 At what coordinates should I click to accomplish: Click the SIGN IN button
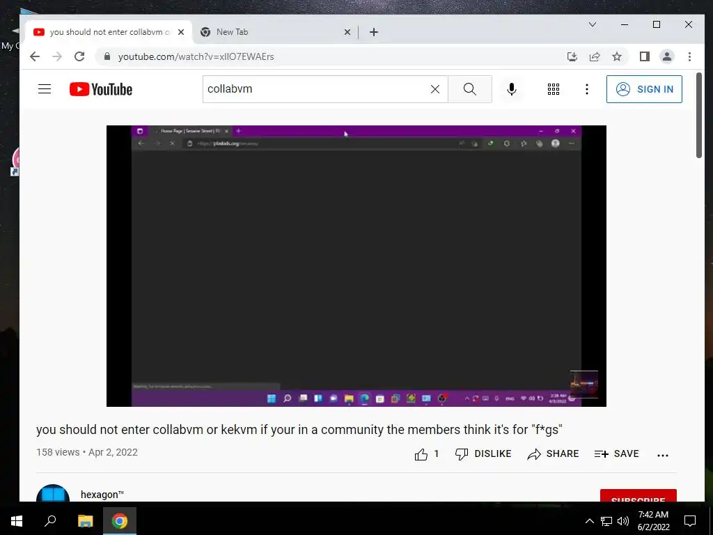[x=644, y=89]
